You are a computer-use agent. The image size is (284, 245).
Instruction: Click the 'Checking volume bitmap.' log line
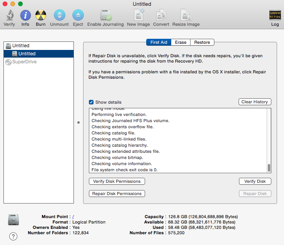[x=117, y=157]
